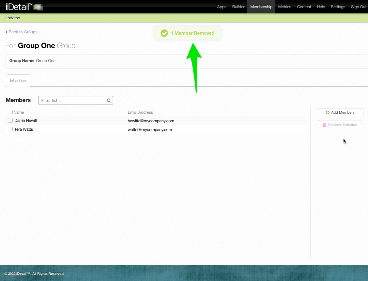The image size is (368, 281).
Task: Open the Settings menu
Action: coord(338,7)
